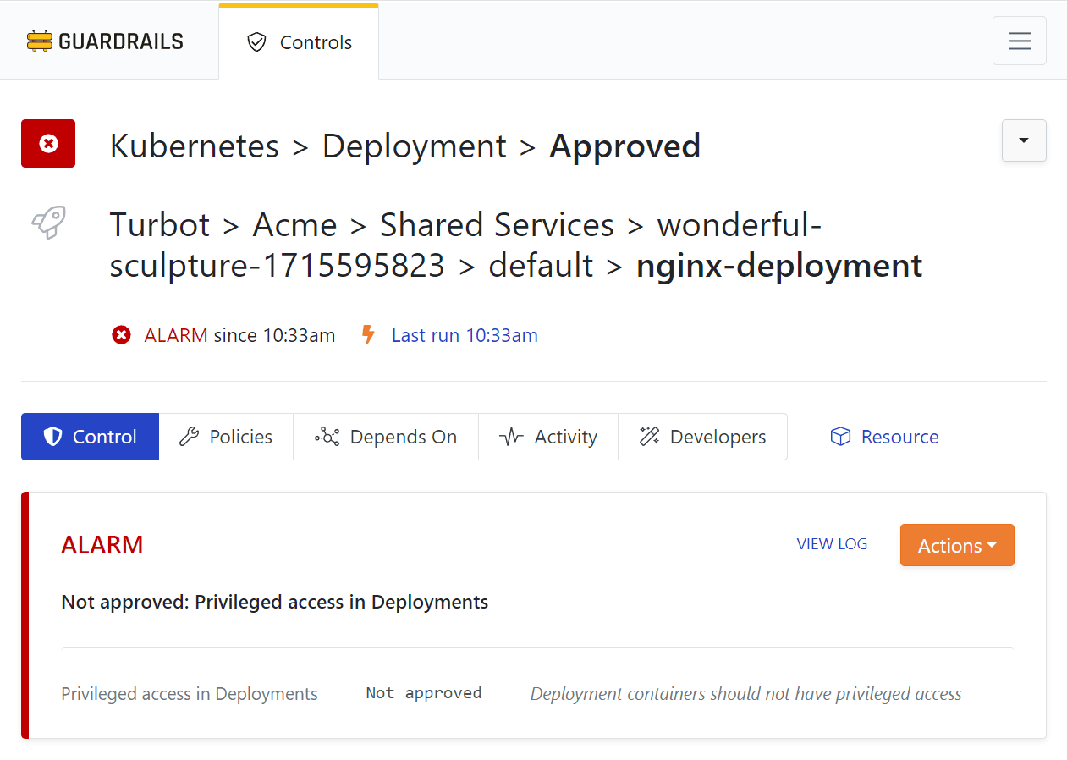Click the shield icon on the Controls tab
This screenshot has width=1067, height=760.
256,41
